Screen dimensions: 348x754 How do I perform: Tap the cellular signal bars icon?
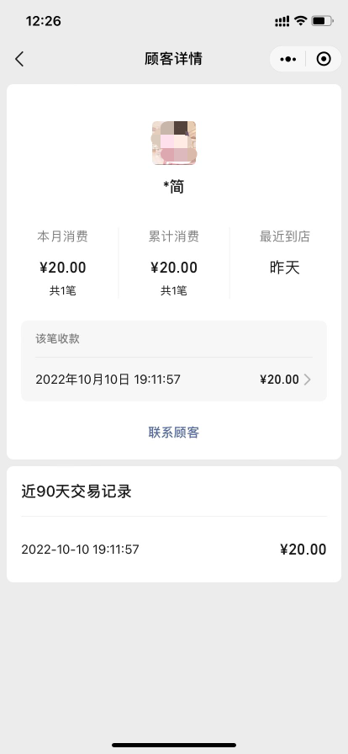point(282,21)
